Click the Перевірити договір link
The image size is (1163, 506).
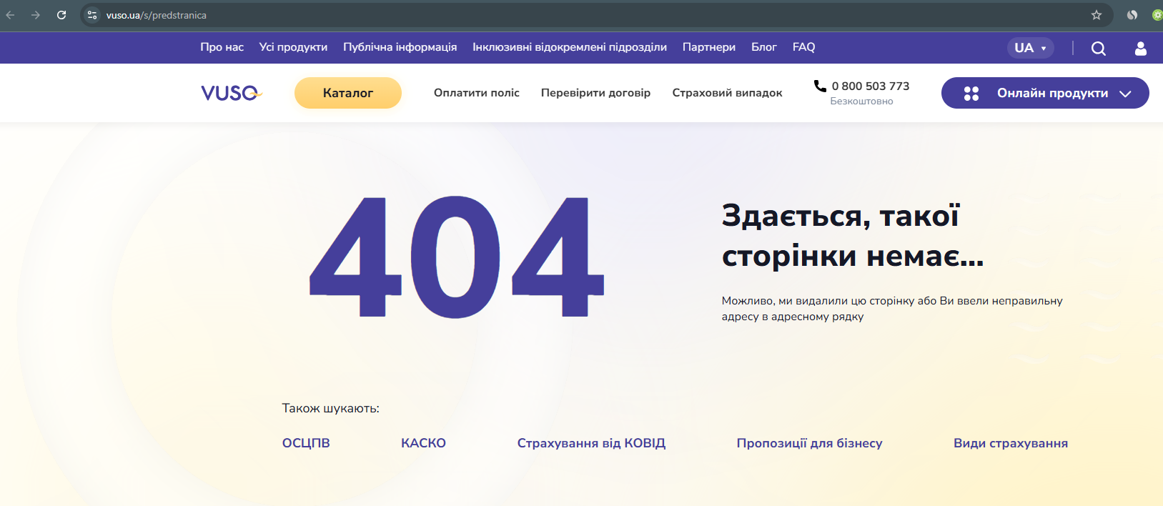pyautogui.click(x=596, y=93)
